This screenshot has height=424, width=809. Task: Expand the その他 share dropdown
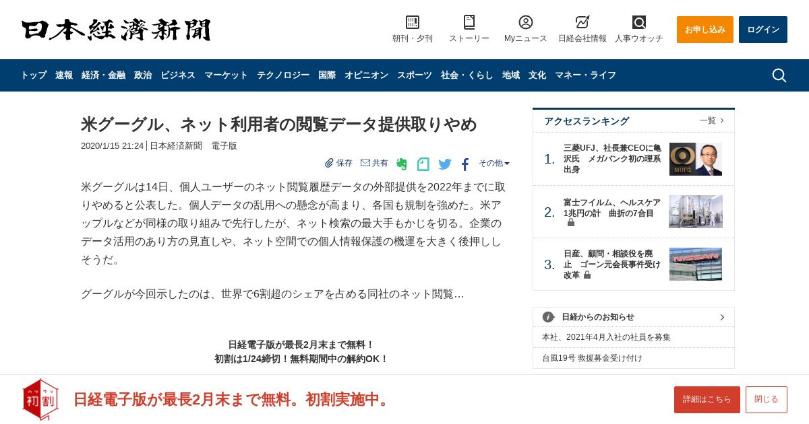tap(494, 163)
